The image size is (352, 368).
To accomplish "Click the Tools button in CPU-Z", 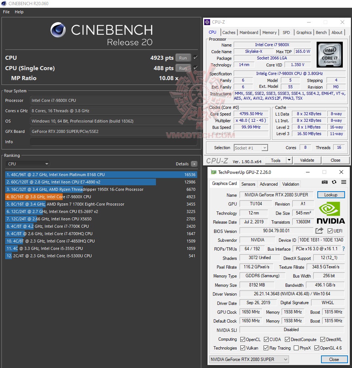I will (276, 160).
